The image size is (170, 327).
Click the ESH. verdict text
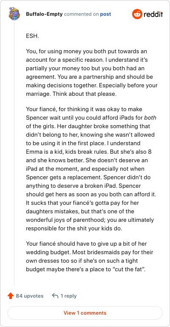pos(32,36)
